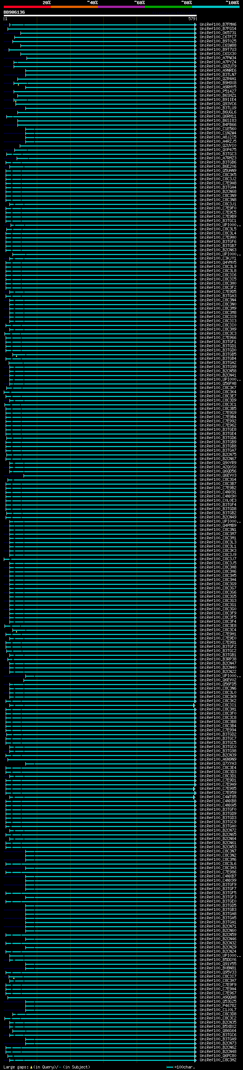Open hit UniRef100_O65731
243x1070 pixels.
(218, 33)
